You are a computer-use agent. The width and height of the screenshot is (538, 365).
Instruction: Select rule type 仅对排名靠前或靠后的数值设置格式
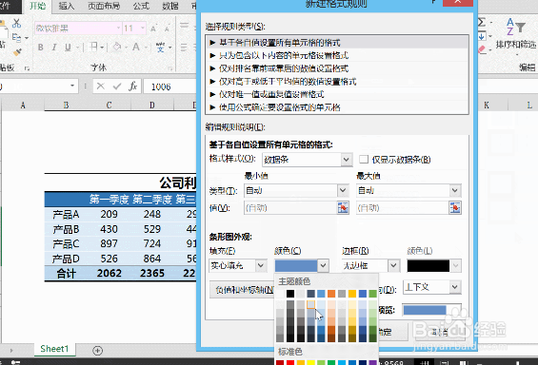[x=337, y=68]
